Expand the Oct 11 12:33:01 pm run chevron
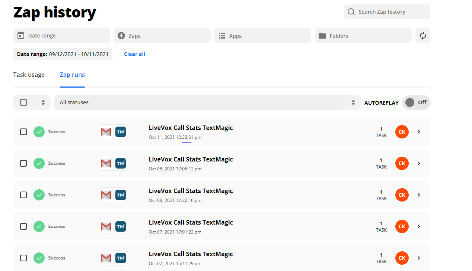472x271 pixels. click(419, 132)
